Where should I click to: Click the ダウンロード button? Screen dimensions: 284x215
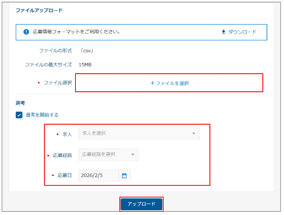coord(238,32)
